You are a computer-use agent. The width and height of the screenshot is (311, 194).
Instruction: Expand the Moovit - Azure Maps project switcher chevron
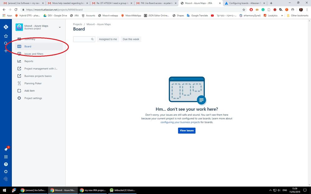click(x=60, y=27)
